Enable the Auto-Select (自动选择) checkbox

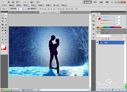point(9,9)
